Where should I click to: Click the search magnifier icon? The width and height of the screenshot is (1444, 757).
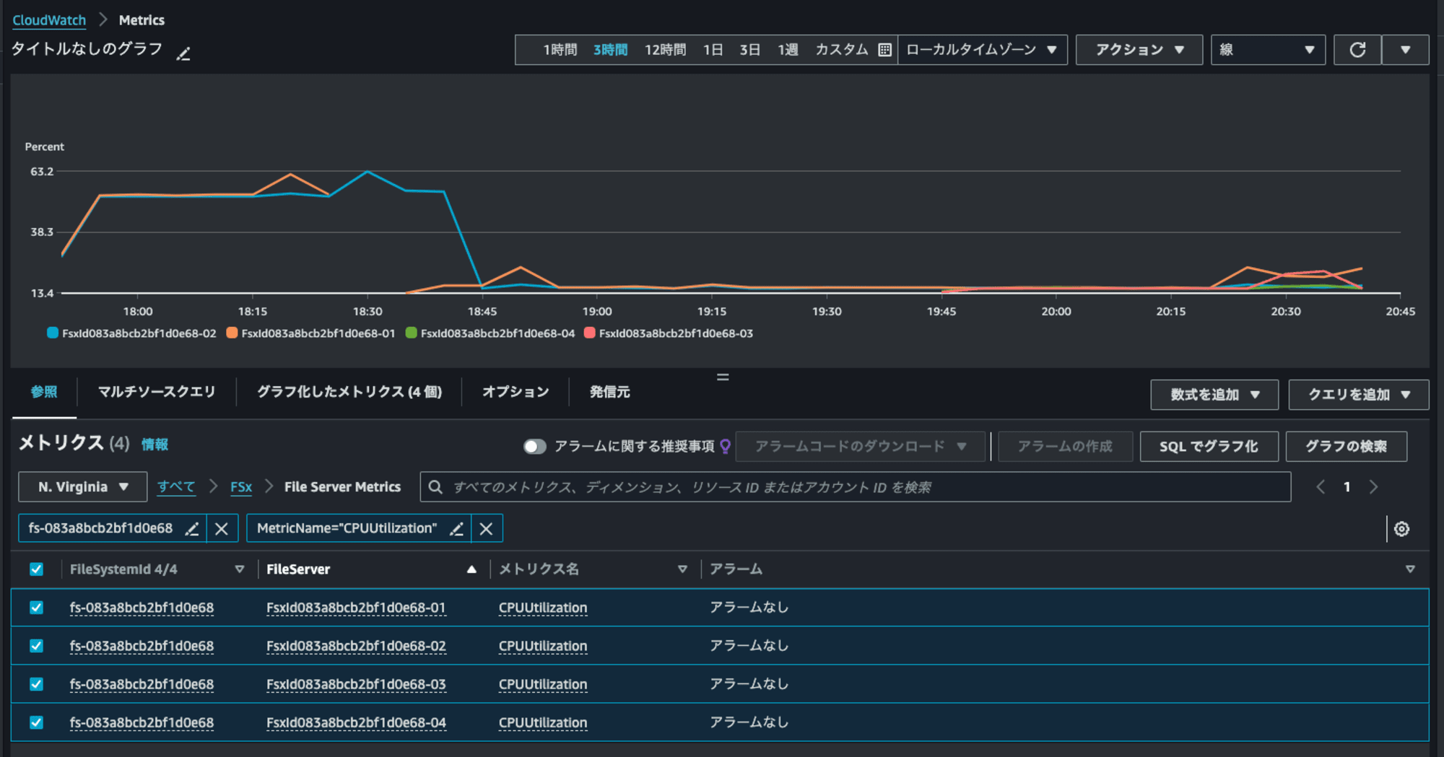tap(435, 487)
